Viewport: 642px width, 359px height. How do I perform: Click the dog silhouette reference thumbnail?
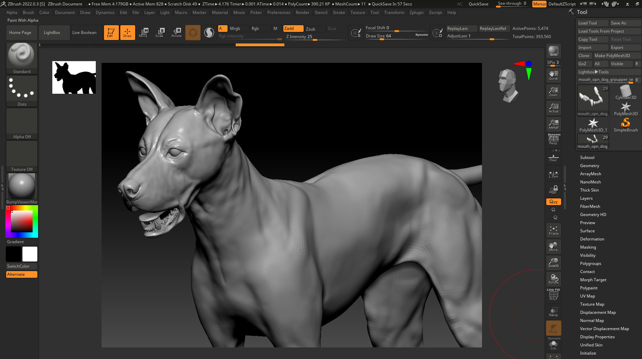pos(74,77)
